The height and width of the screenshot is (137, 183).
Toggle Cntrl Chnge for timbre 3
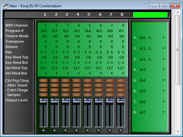[x=65, y=90]
